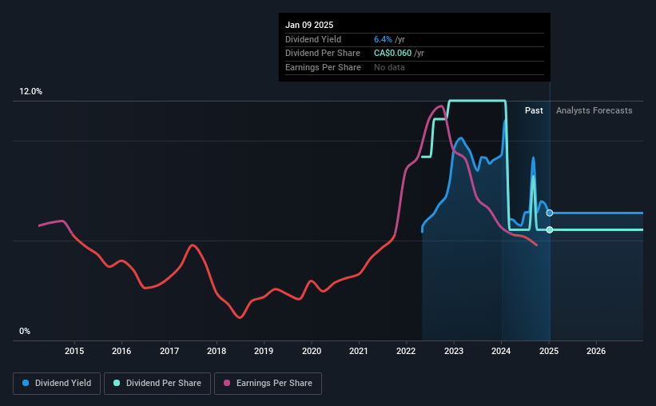Click the CA$0.060 dividend per share value
The width and height of the screenshot is (656, 406).
click(x=392, y=54)
